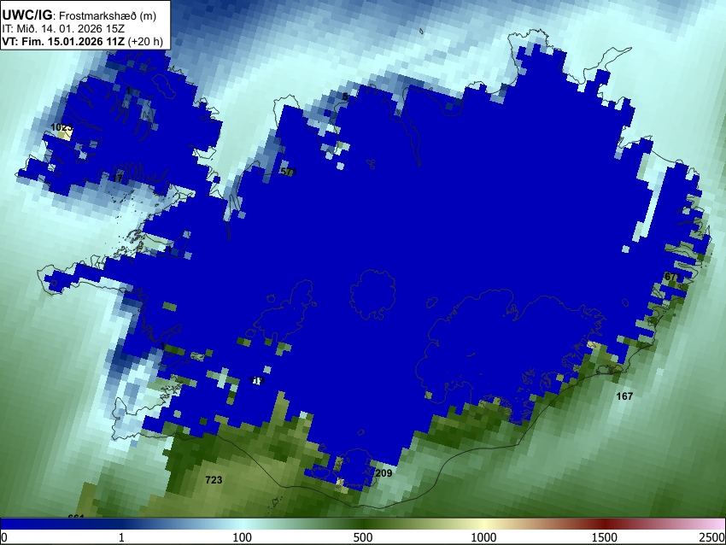Click the map value label "571"
Screen dimensions: 726x545
[288, 172]
